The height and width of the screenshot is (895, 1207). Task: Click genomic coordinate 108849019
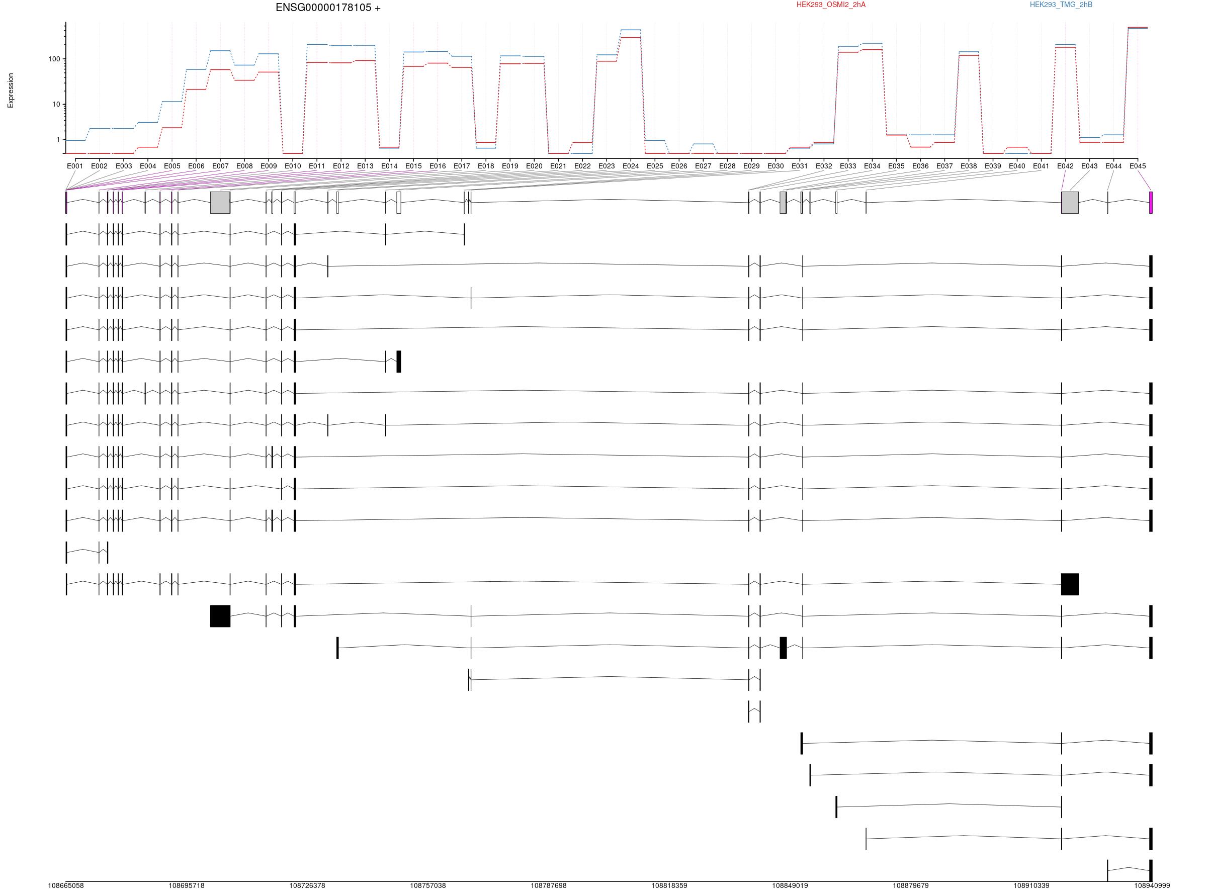click(790, 886)
